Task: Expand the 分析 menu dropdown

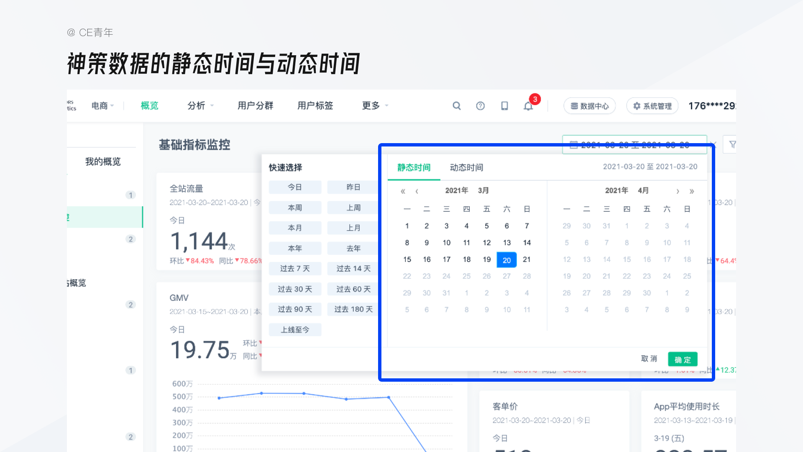Action: (201, 106)
